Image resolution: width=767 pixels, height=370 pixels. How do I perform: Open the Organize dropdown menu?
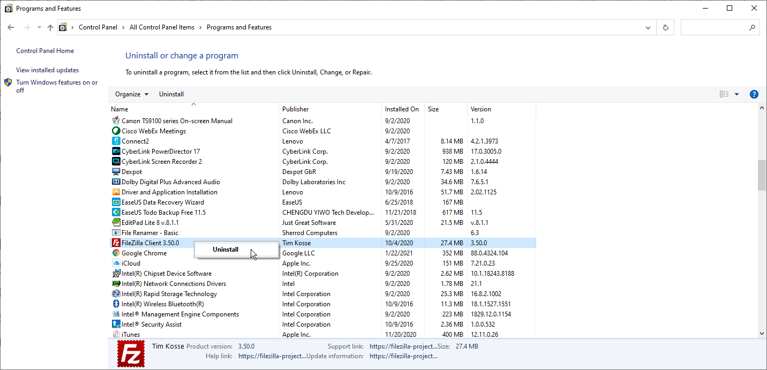tap(132, 94)
